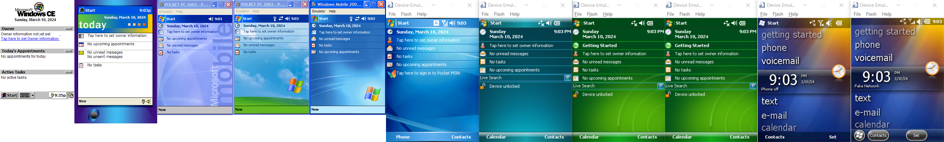The image size is (944, 142).
Task: Click calendar entry in Phone off emulator
Action: point(779,128)
